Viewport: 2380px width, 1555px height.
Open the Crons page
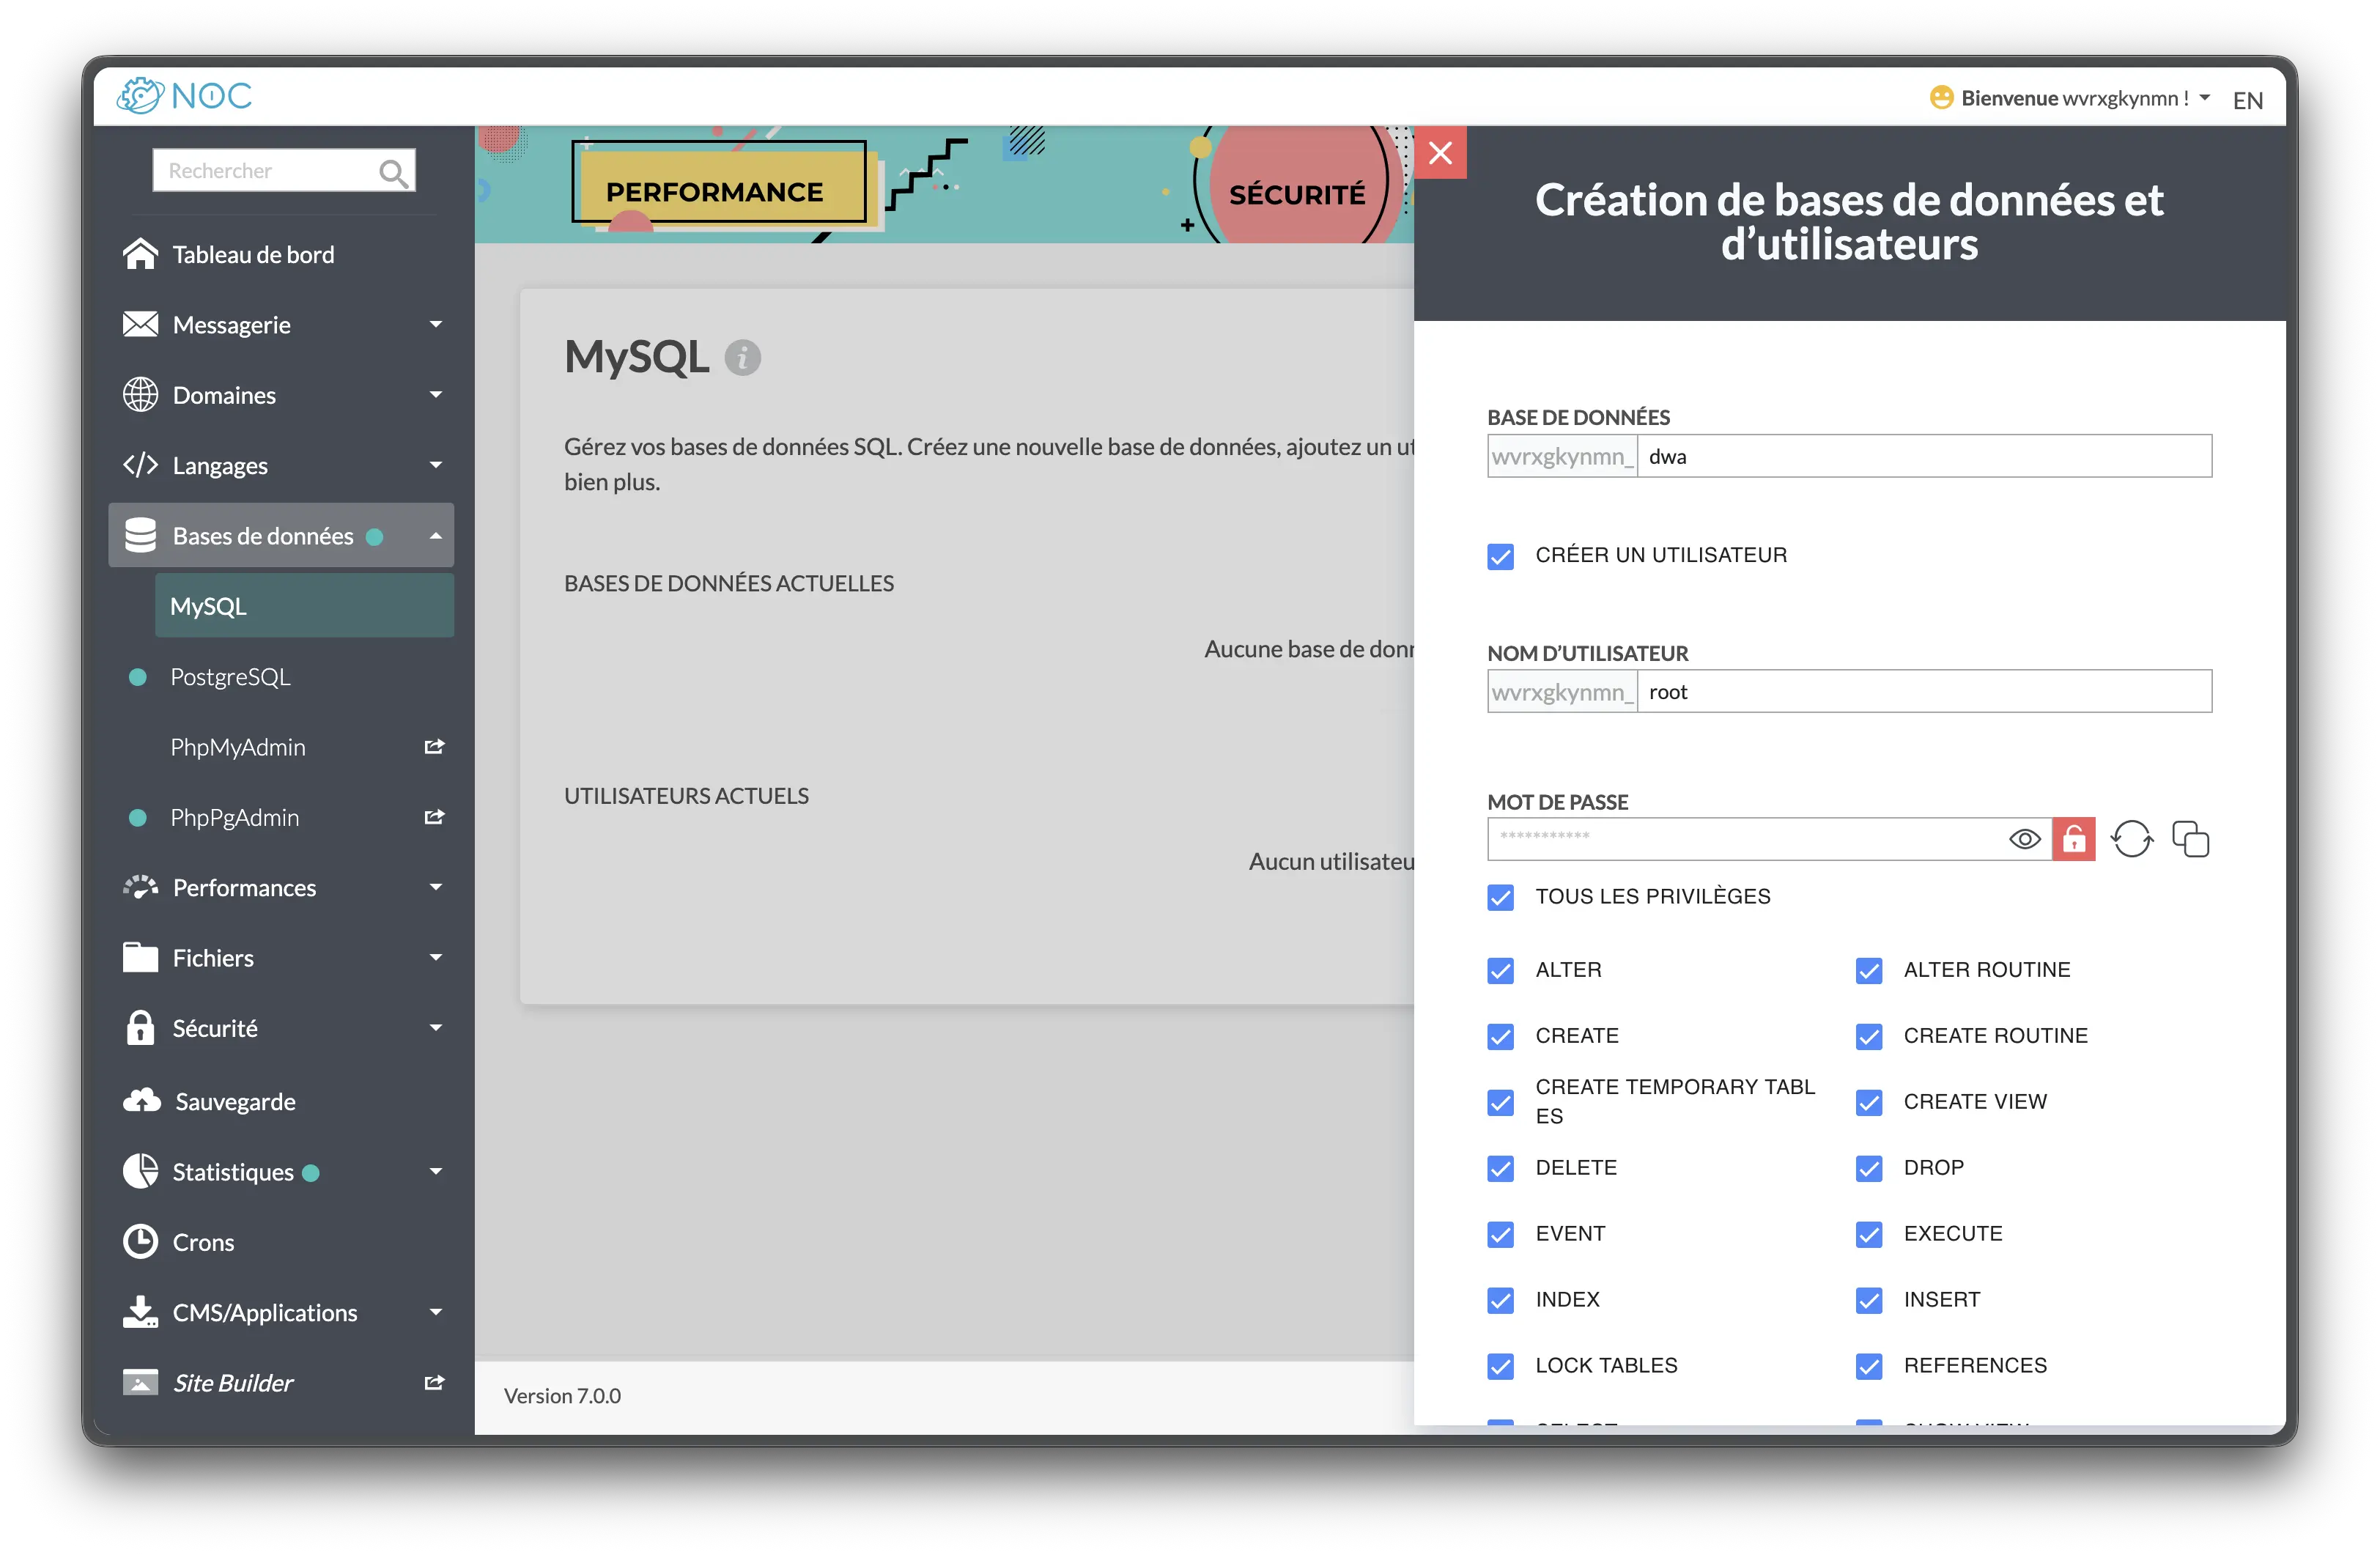[x=203, y=1242]
